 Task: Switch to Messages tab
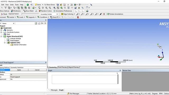54,90
